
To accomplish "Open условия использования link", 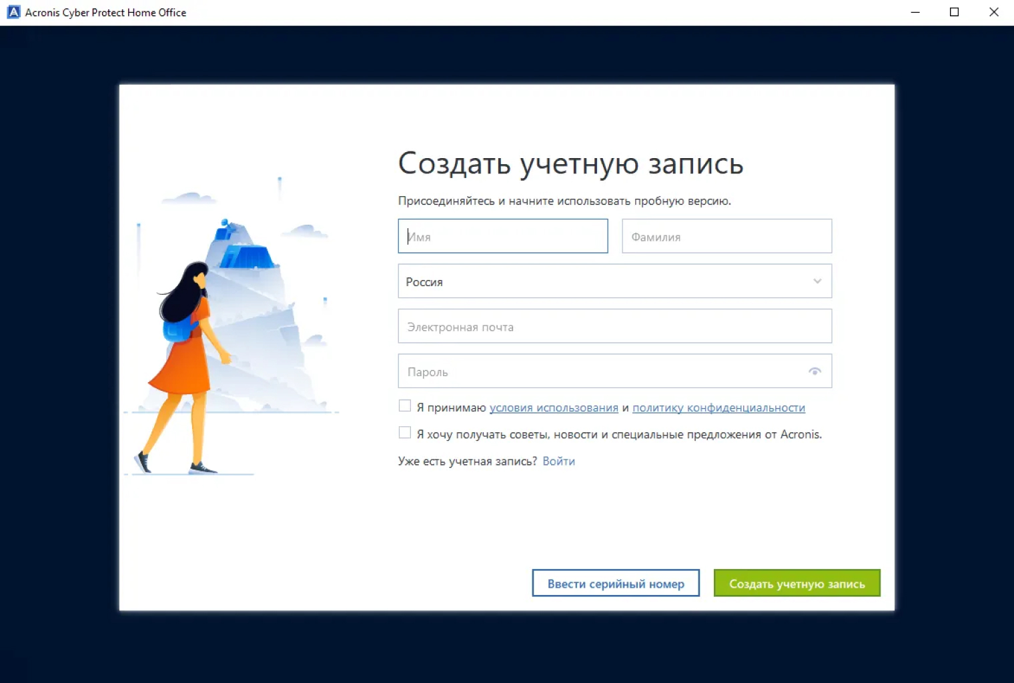I will [554, 408].
